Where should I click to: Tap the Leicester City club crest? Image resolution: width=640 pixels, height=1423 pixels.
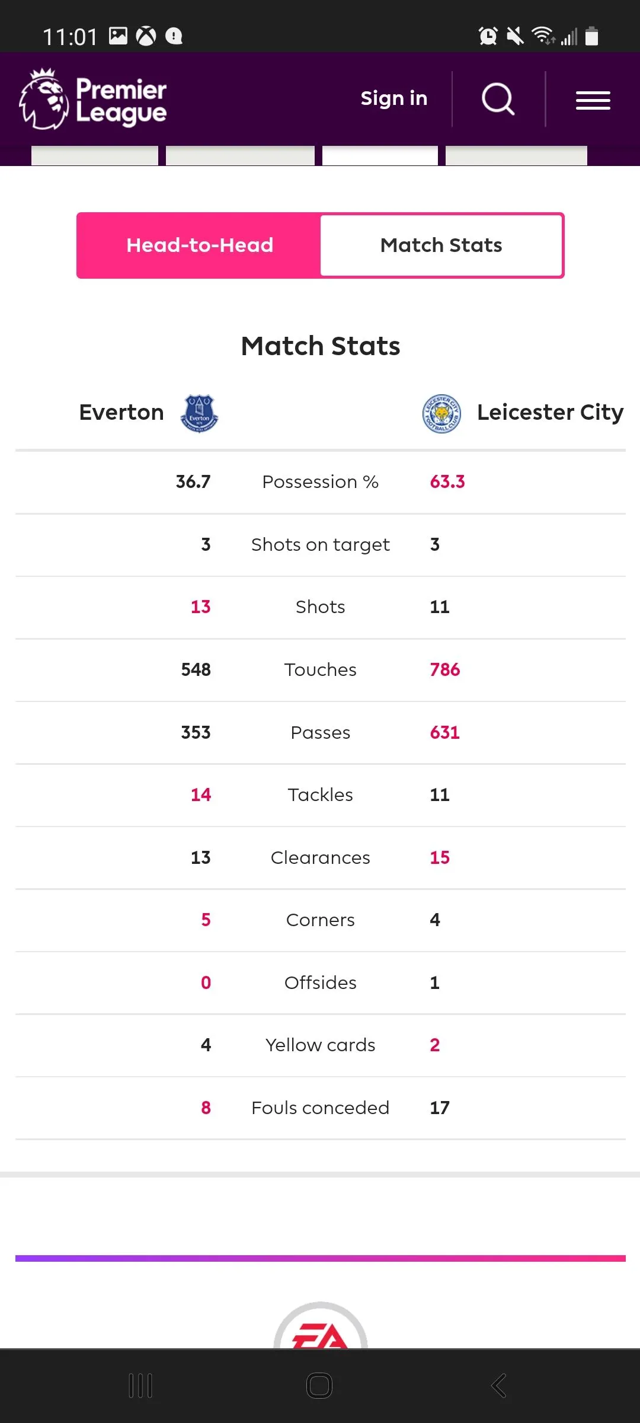click(x=441, y=413)
